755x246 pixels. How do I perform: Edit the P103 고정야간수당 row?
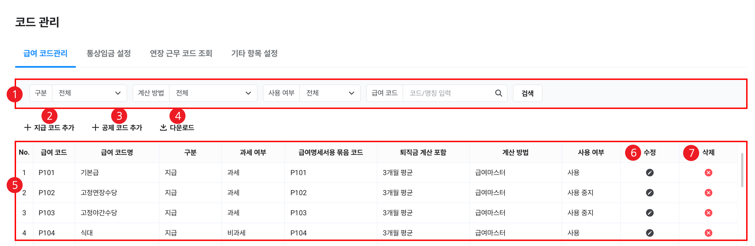click(x=649, y=213)
